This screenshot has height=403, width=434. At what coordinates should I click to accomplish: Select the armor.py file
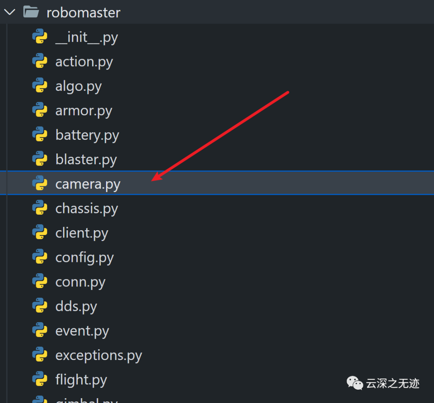tap(84, 110)
